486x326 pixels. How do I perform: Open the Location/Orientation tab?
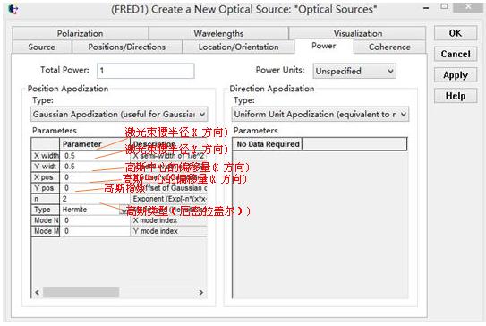click(238, 47)
